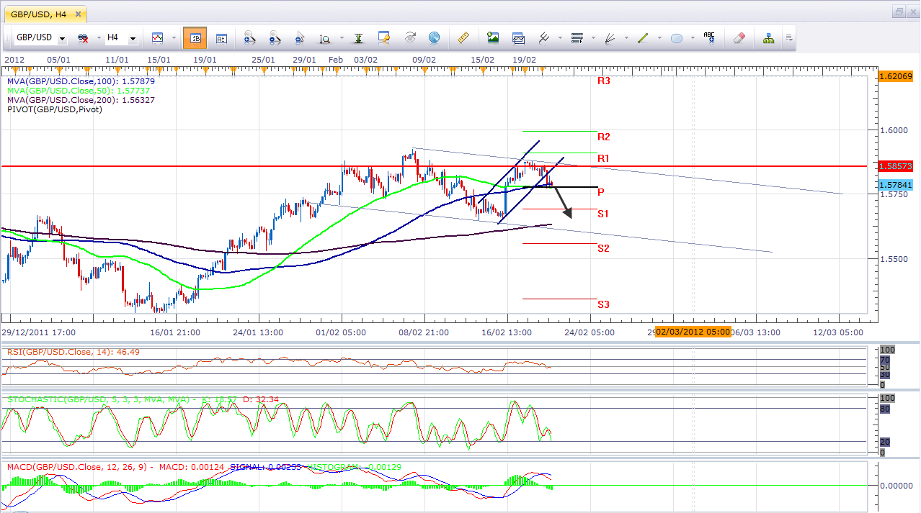Click the add indicator chart window icon
Image resolution: width=921 pixels, height=513 pixels.
point(518,37)
